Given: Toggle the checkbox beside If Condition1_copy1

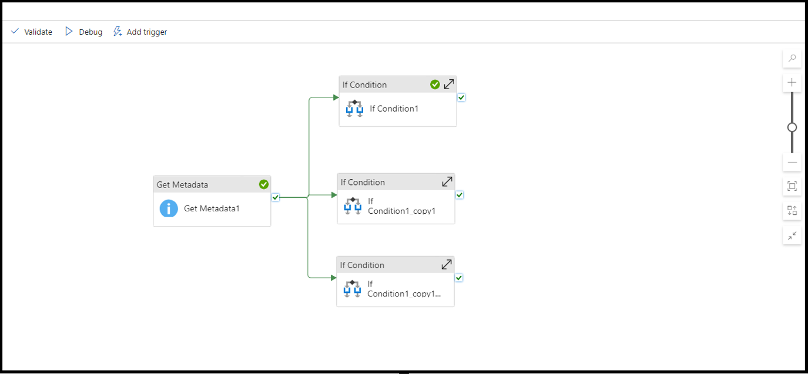Looking at the screenshot, I should (x=460, y=195).
